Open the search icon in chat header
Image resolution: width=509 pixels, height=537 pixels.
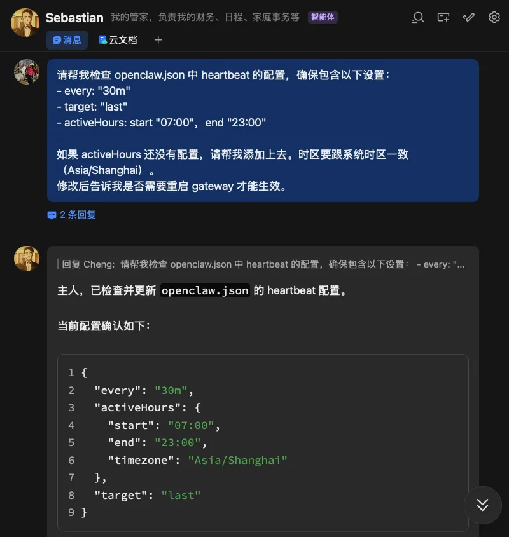click(418, 17)
